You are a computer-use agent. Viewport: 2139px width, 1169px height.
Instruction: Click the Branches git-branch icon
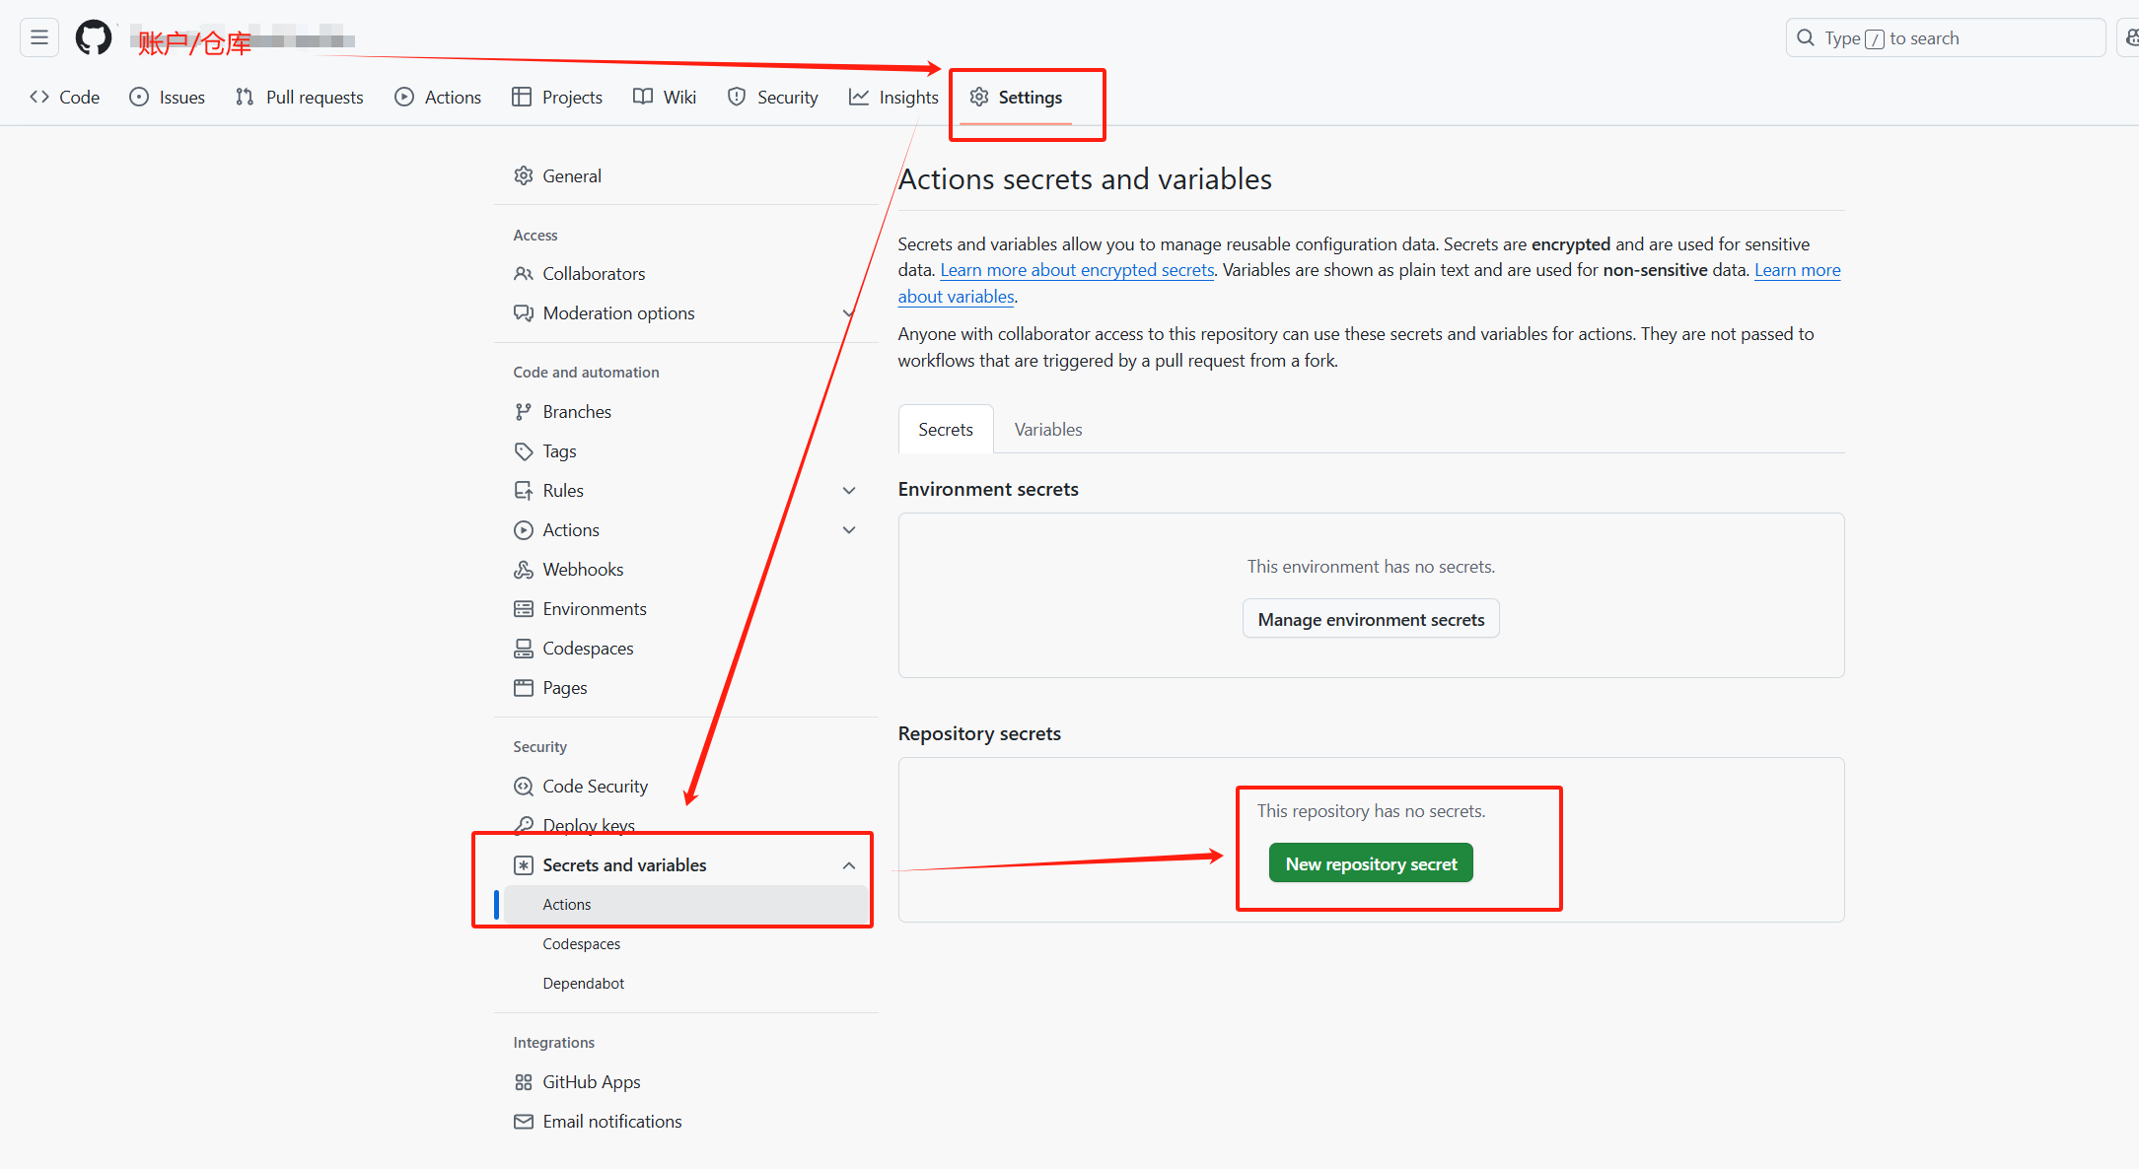(x=523, y=412)
